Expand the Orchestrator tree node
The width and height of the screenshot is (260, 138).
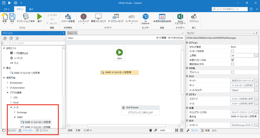coord(7,83)
